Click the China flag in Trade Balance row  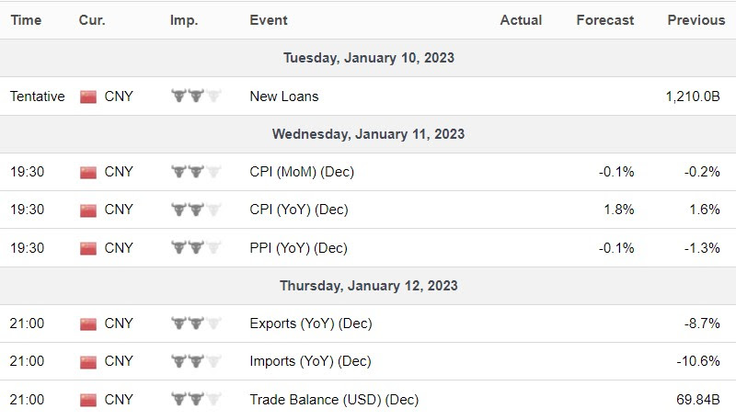(88, 400)
